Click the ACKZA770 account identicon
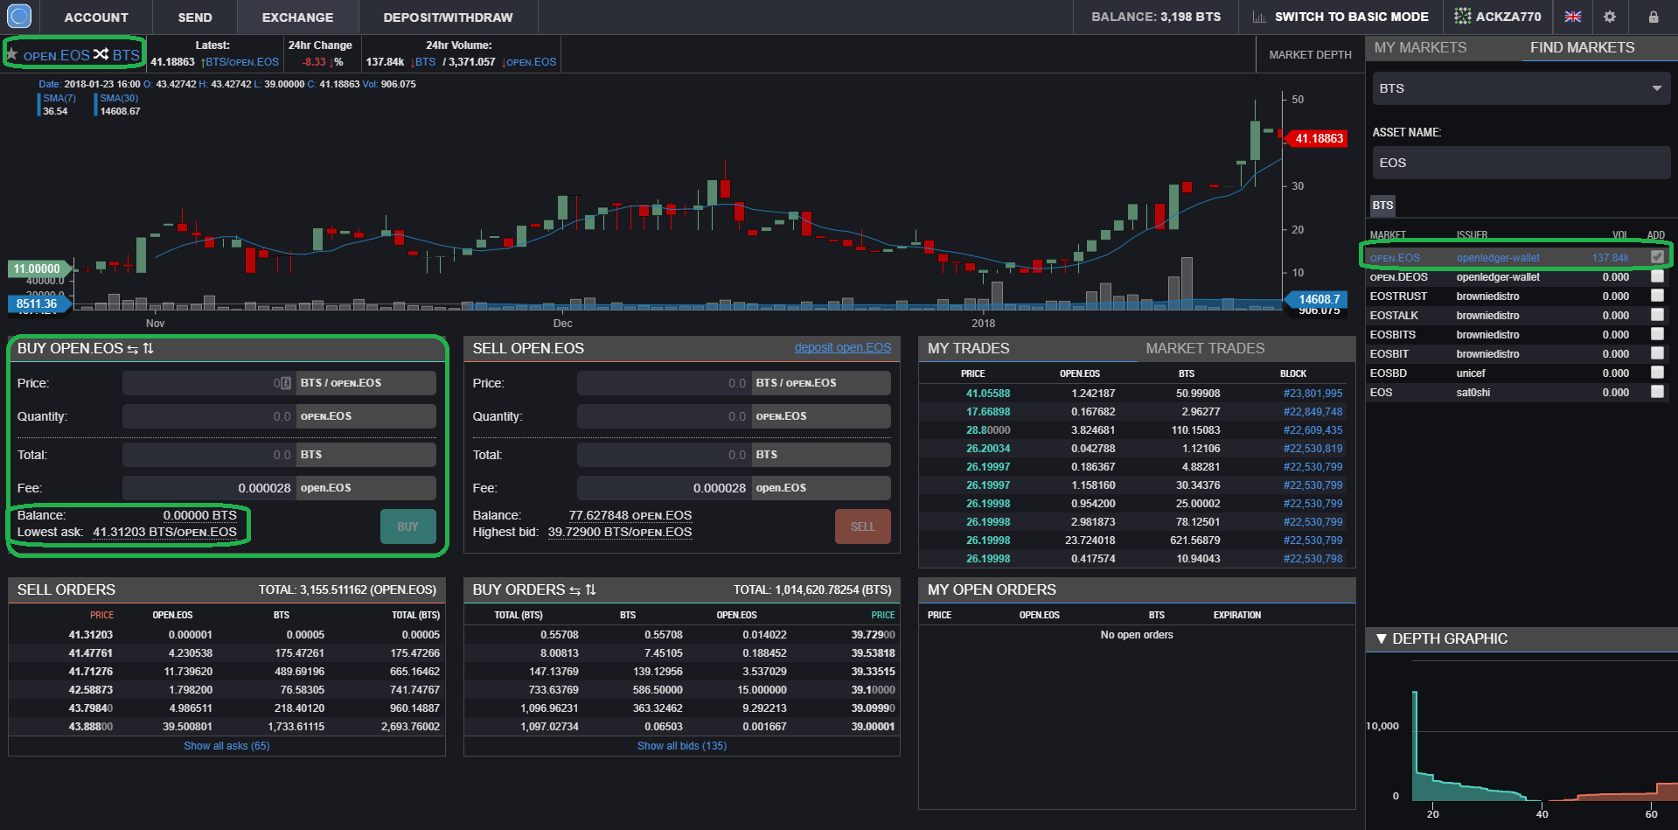 [x=1463, y=16]
